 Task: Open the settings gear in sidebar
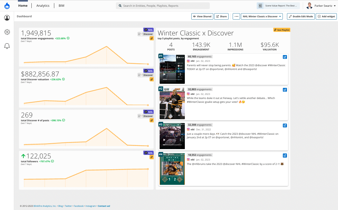pyautogui.click(x=7, y=32)
